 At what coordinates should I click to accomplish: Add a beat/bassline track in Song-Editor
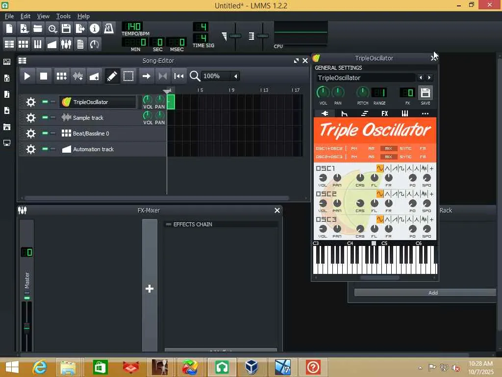tap(61, 76)
